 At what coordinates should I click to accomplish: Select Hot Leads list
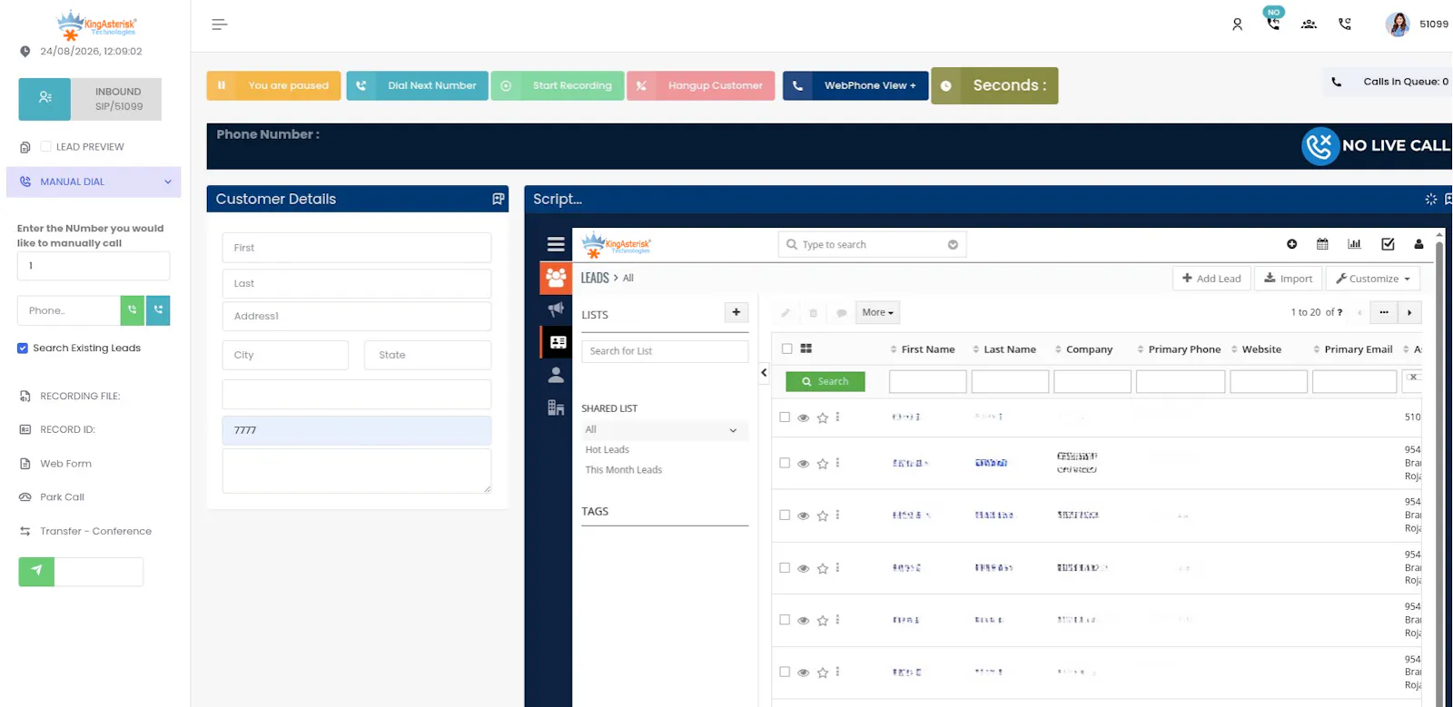coord(607,450)
